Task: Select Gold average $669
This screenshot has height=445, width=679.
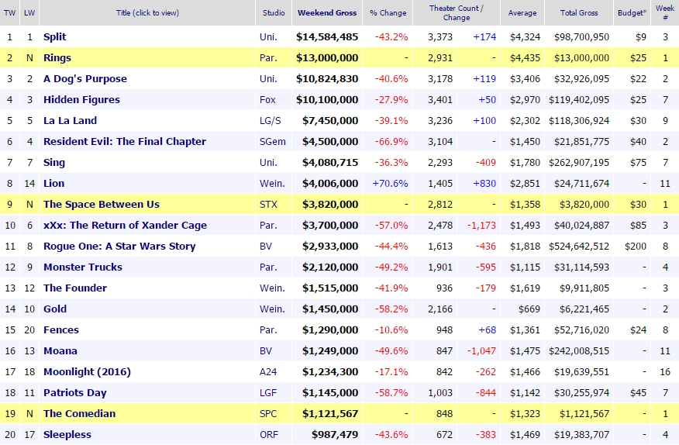Action: coord(529,309)
